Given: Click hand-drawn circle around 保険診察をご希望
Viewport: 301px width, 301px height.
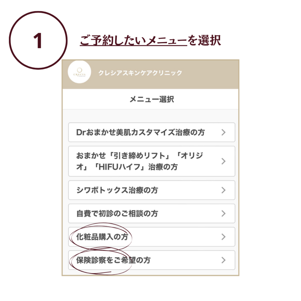Looking at the screenshot, I should [101, 261].
